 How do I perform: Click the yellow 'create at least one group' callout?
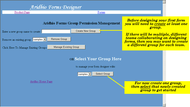(x=155, y=33)
